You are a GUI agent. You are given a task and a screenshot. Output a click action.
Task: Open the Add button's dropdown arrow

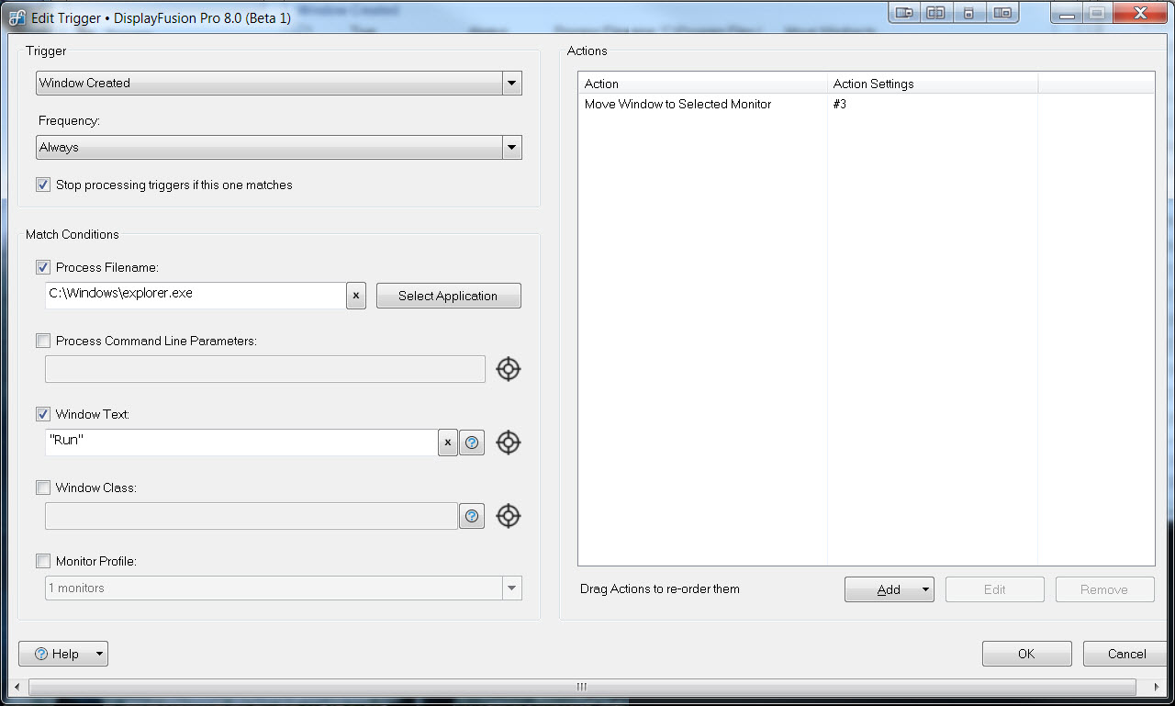[924, 589]
